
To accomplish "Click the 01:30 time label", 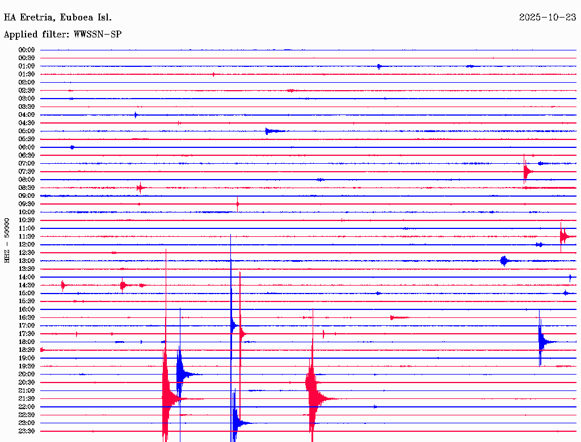I will [27, 74].
